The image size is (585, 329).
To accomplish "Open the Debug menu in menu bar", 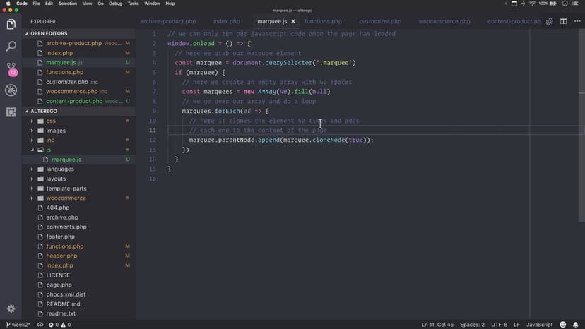I will coord(112,4).
